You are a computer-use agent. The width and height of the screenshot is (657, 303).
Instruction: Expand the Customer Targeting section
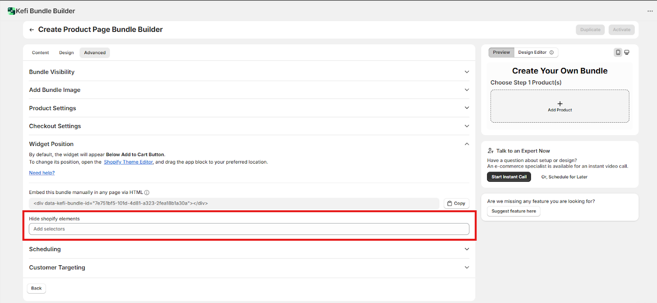click(x=466, y=267)
